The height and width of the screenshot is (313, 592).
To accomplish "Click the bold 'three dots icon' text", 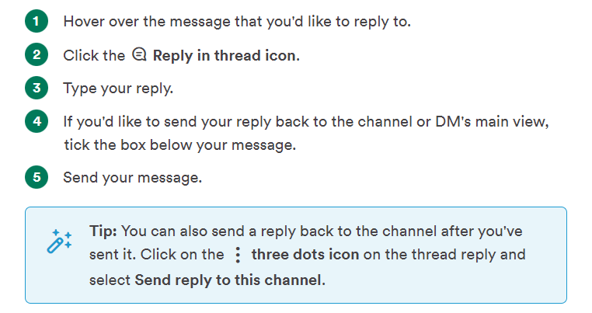I will (305, 255).
